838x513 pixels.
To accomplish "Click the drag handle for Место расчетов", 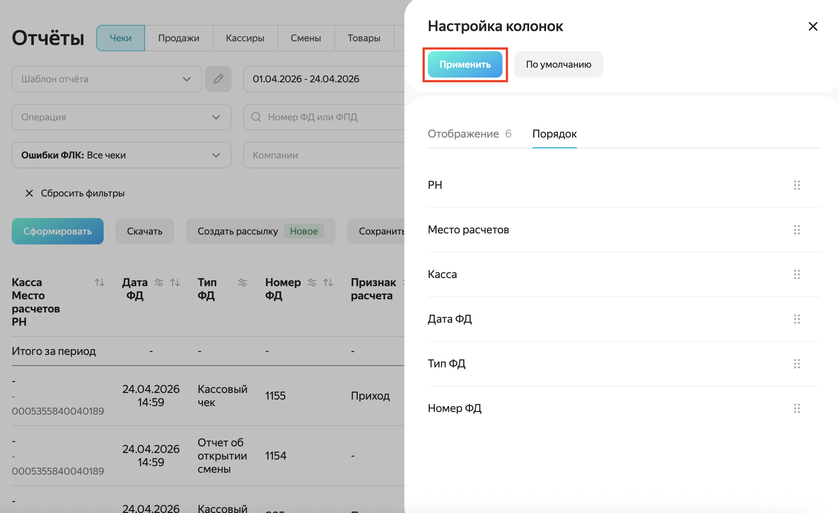I will coord(797,230).
